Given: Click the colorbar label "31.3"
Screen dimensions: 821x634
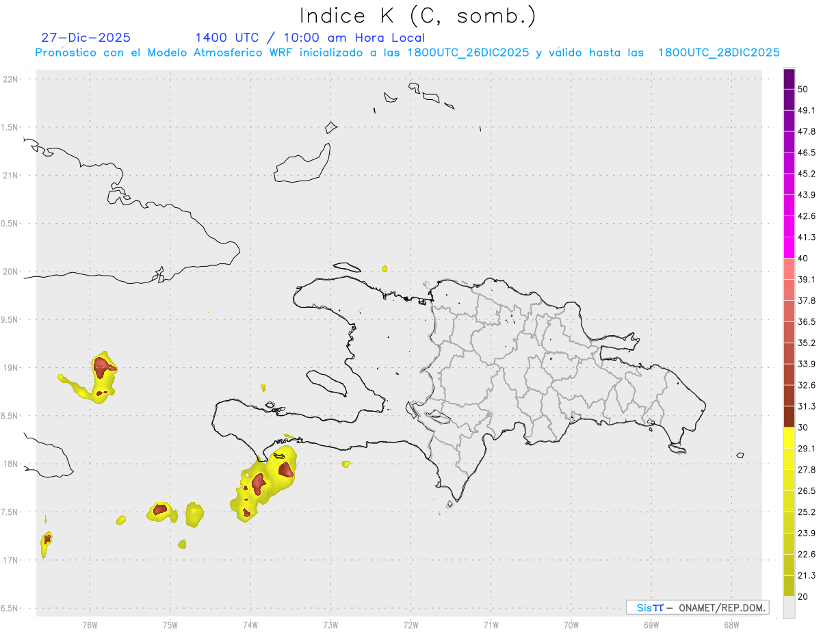Looking at the screenshot, I should [807, 406].
